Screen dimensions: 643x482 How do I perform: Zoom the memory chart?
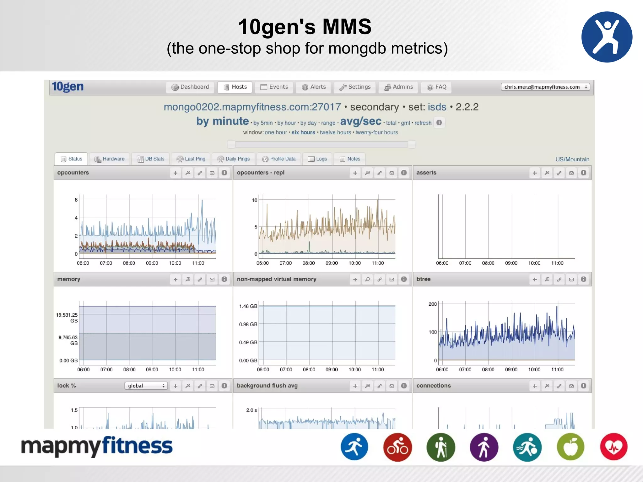pos(188,279)
